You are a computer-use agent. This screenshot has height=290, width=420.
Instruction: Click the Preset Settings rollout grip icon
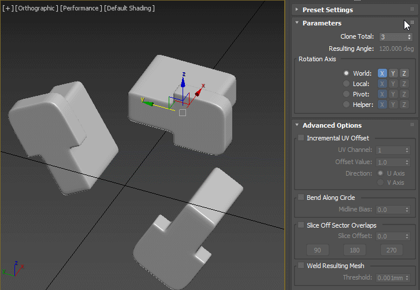click(412, 9)
